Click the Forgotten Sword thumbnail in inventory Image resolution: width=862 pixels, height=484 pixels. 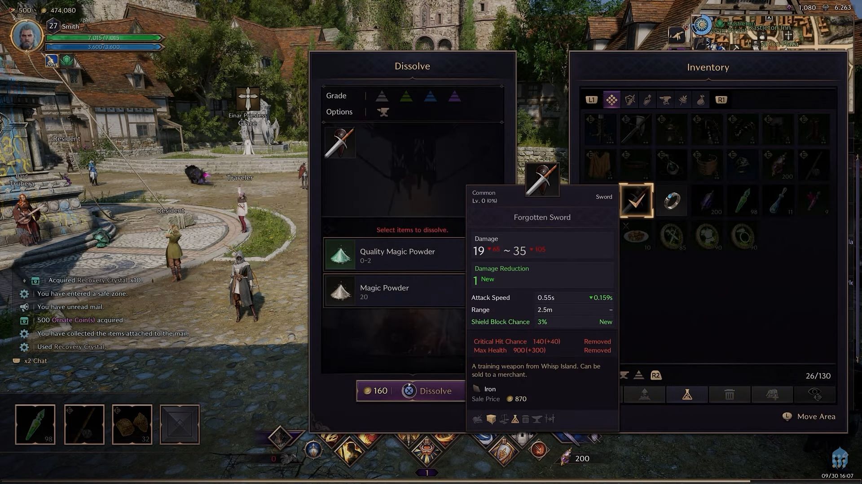[x=636, y=200]
